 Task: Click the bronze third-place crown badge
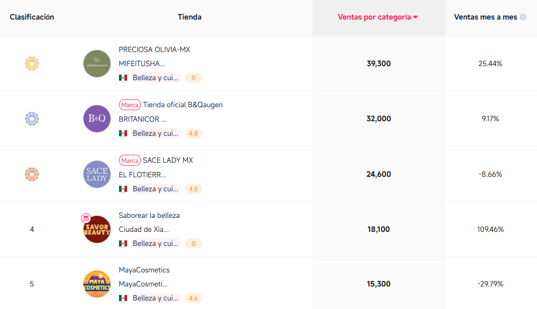pos(32,174)
